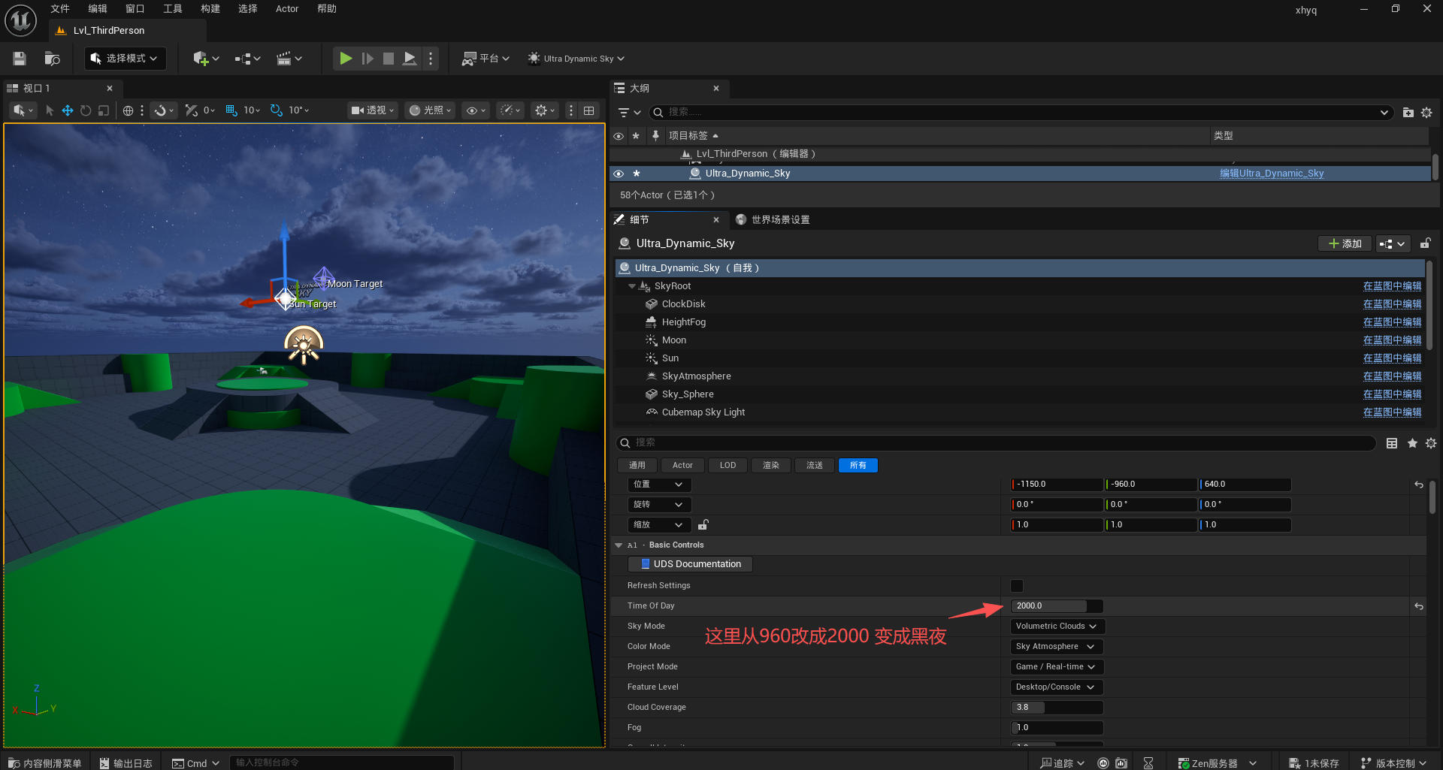Reset the location row to default
This screenshot has width=1443, height=770.
(1419, 485)
